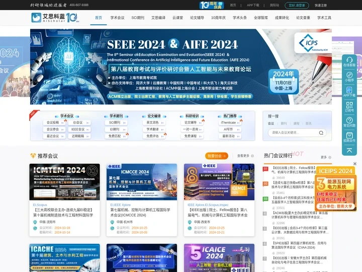Click the 一对一咨询 quick link
362x272 pixels.
click(x=192, y=129)
